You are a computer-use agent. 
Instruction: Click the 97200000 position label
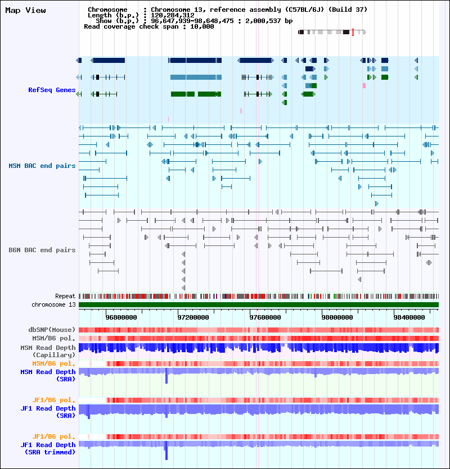click(x=193, y=317)
